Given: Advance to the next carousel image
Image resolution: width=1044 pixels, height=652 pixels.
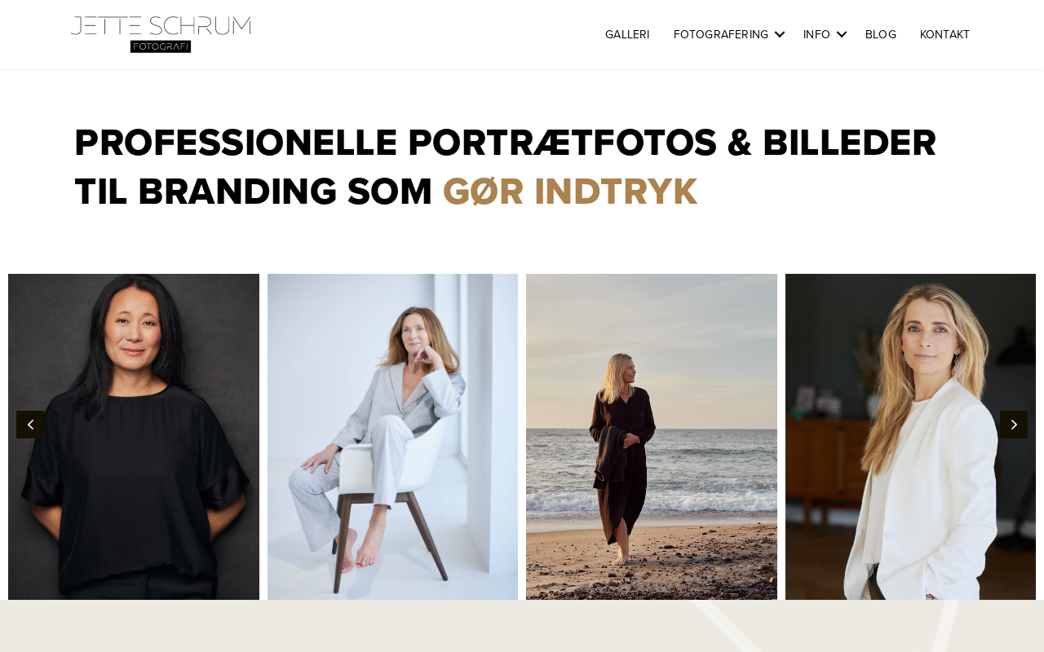Looking at the screenshot, I should (x=1014, y=425).
